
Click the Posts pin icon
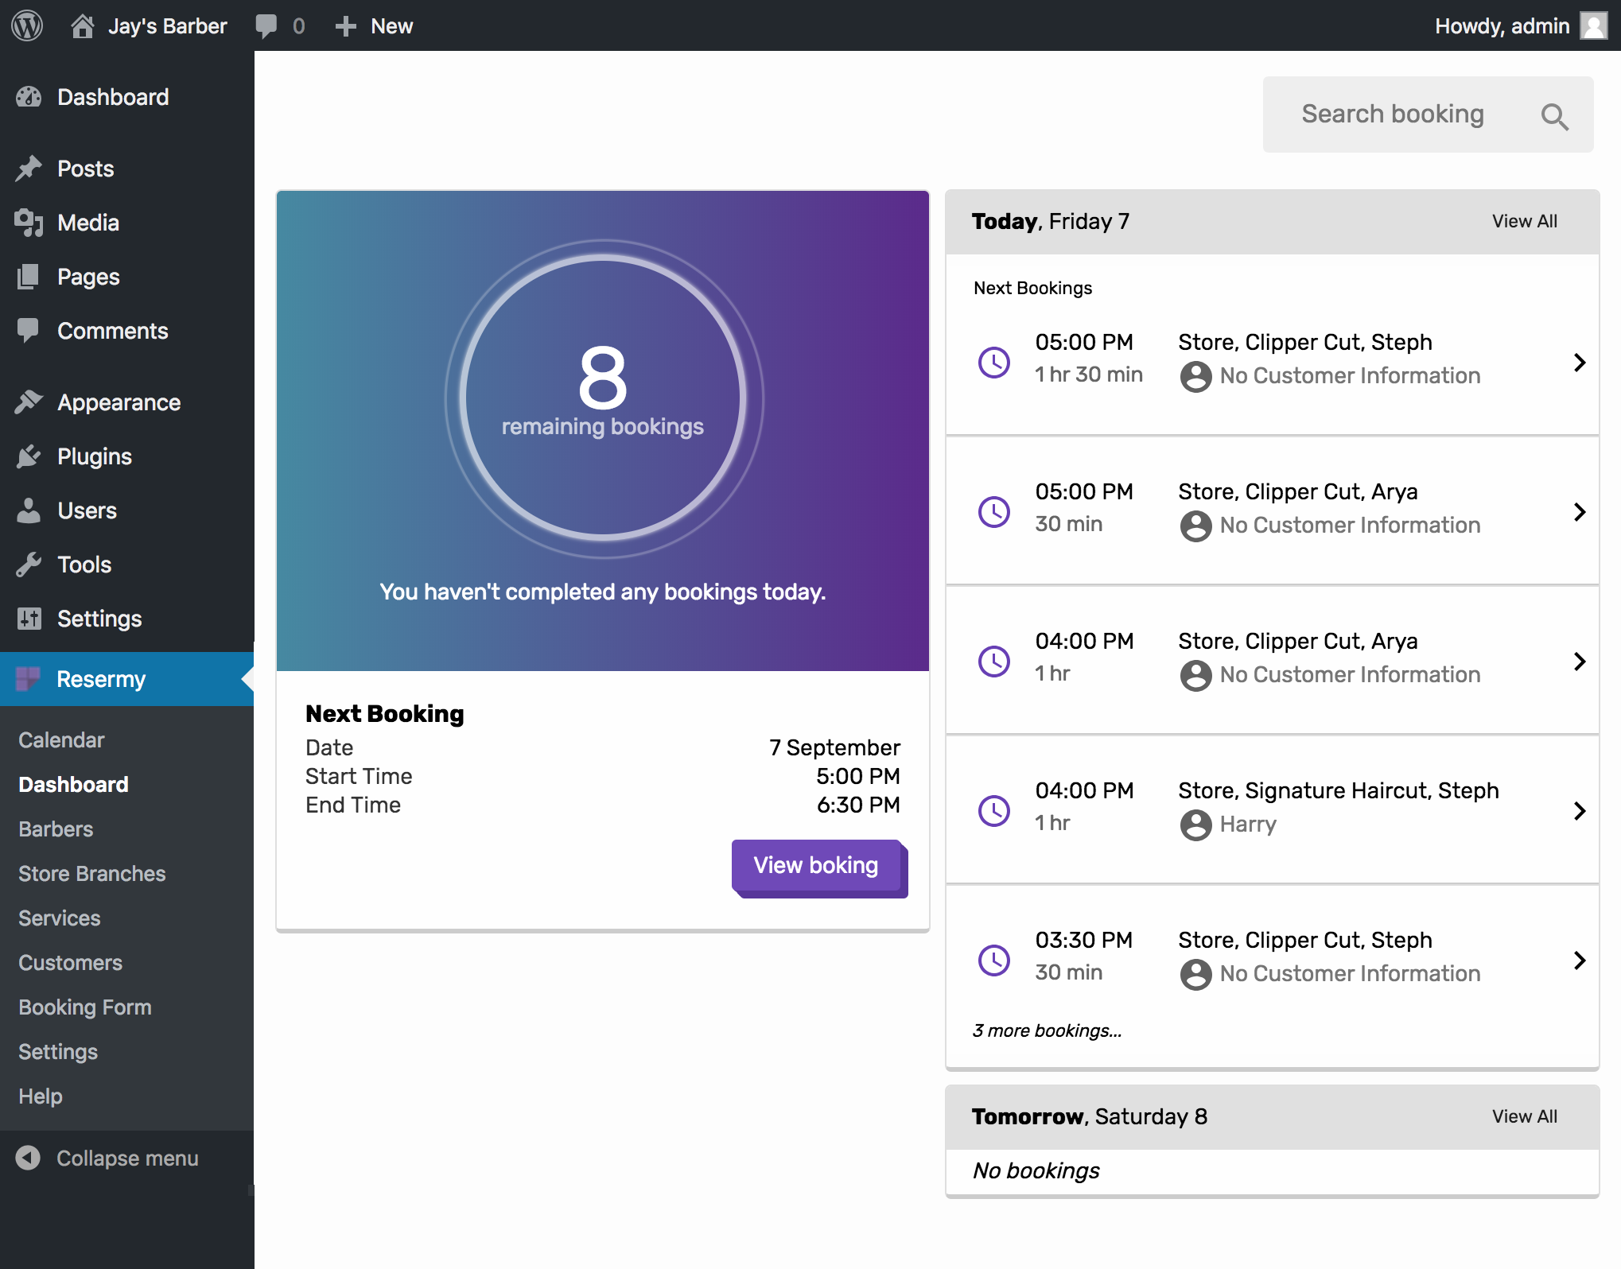click(29, 169)
